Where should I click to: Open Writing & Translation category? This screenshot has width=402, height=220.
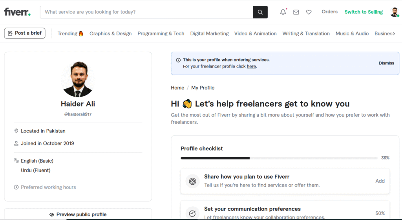306,34
